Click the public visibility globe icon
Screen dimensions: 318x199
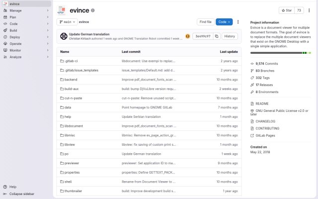point(93,10)
